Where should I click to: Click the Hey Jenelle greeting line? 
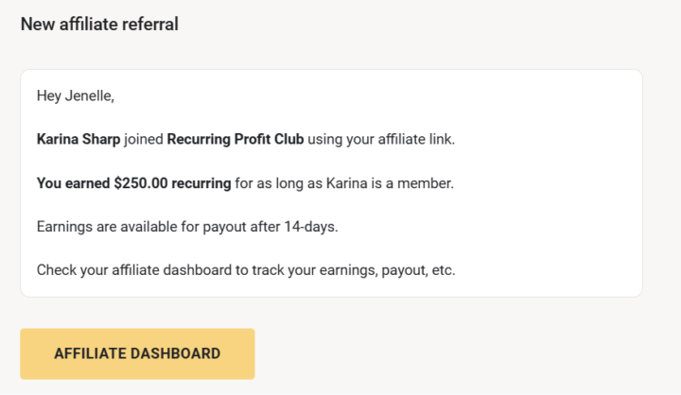75,95
